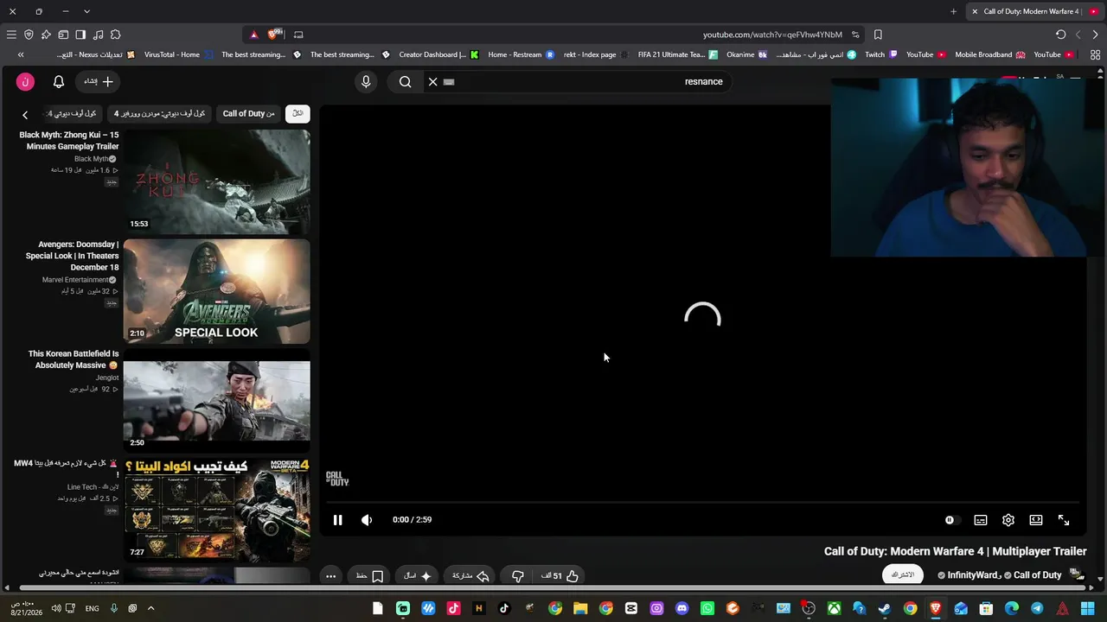Show hidden tray icons with the taskbar chevron
The image size is (1107, 622).
[150, 608]
